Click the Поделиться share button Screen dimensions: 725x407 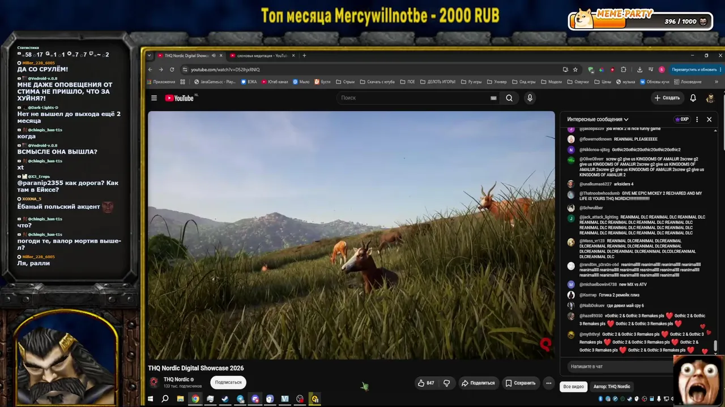click(478, 383)
